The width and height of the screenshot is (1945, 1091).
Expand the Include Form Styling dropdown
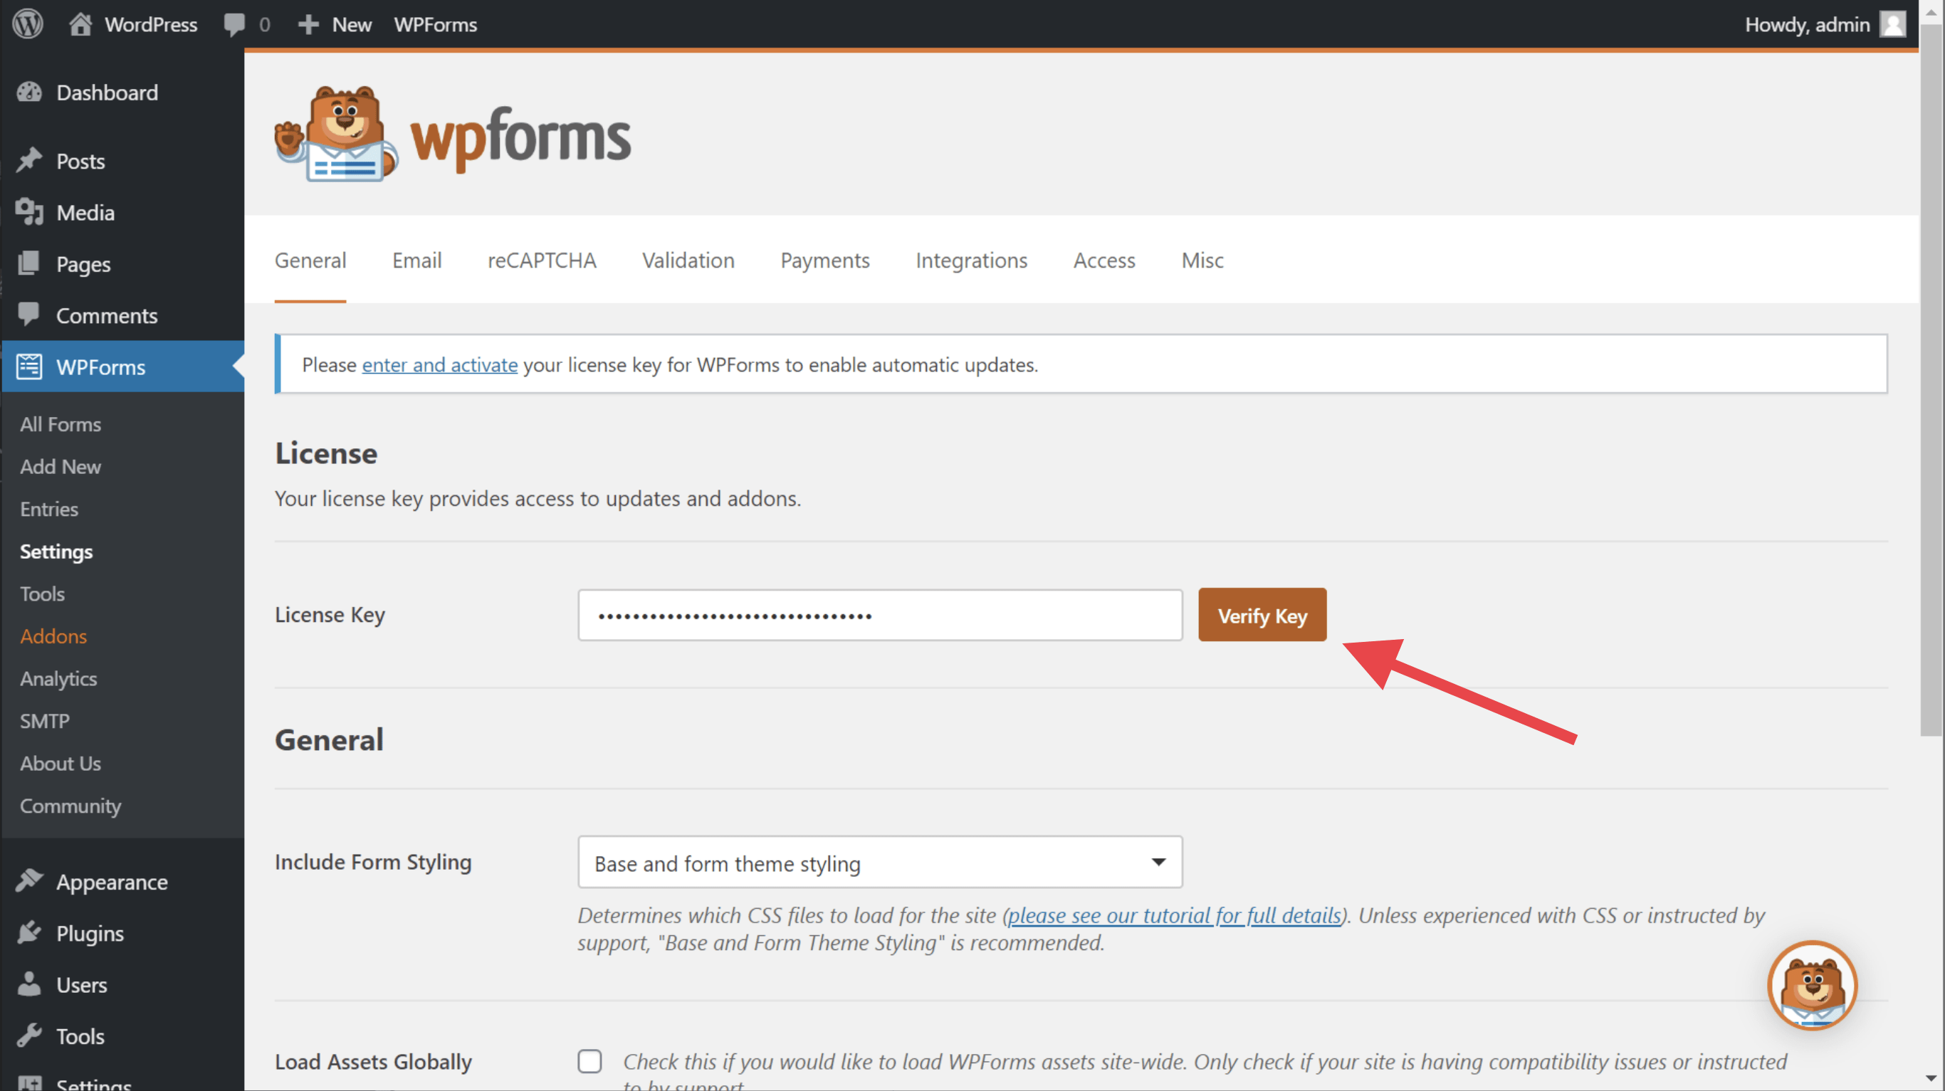(880, 863)
